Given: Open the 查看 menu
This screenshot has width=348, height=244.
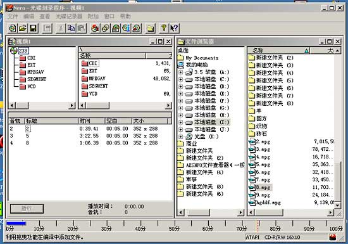Looking at the screenshot, I should pyautogui.click(x=45, y=16).
